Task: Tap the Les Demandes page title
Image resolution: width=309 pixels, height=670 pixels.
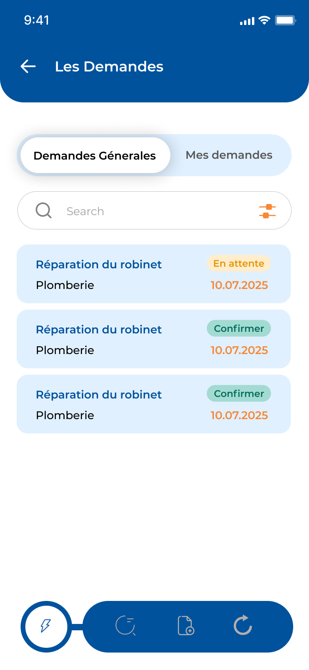Action: pos(109,67)
